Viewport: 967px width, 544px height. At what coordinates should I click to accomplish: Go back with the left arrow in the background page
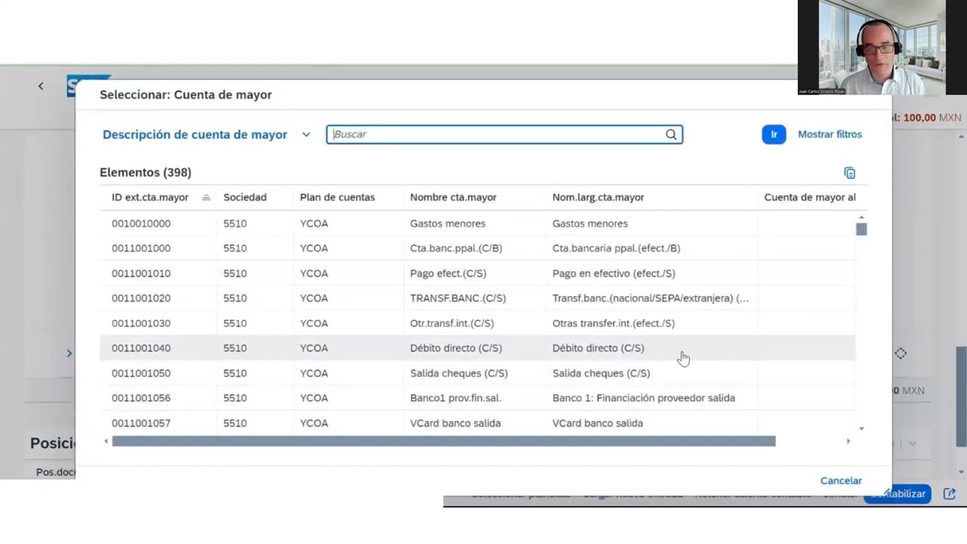pos(41,86)
